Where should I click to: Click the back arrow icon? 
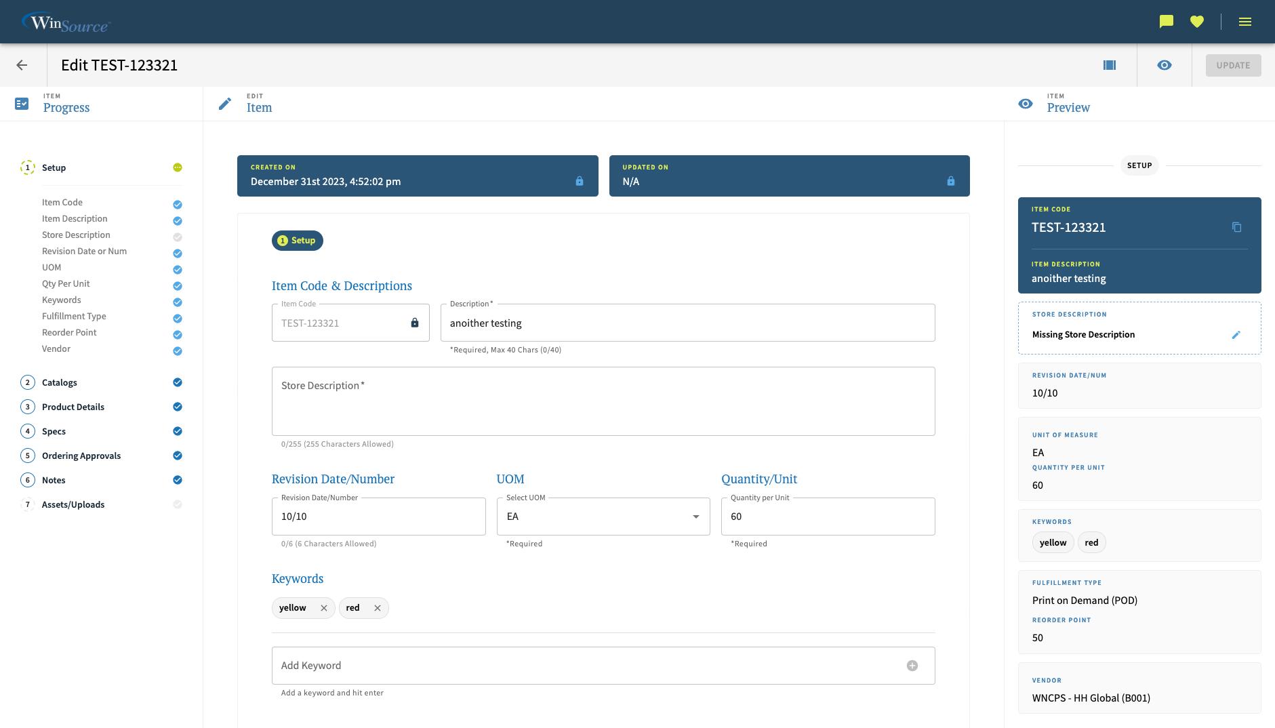coord(22,65)
